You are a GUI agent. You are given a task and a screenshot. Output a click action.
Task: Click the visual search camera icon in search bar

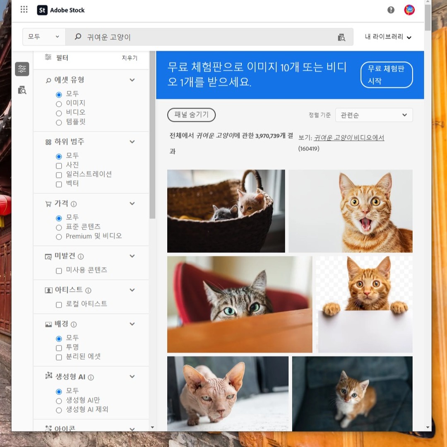pyautogui.click(x=341, y=37)
